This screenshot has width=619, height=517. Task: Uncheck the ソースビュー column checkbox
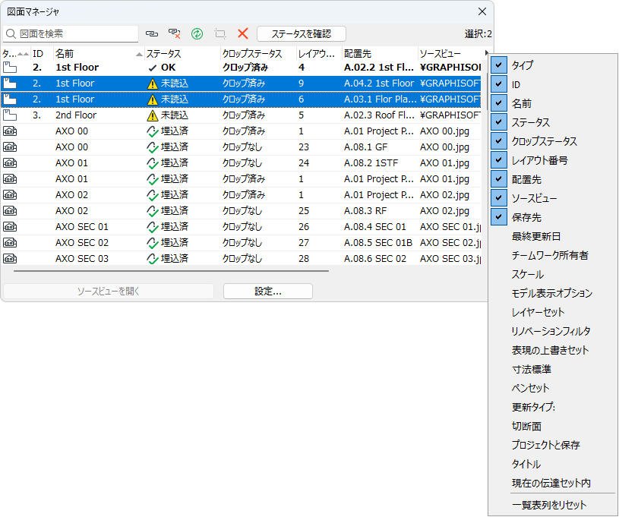tap(498, 197)
